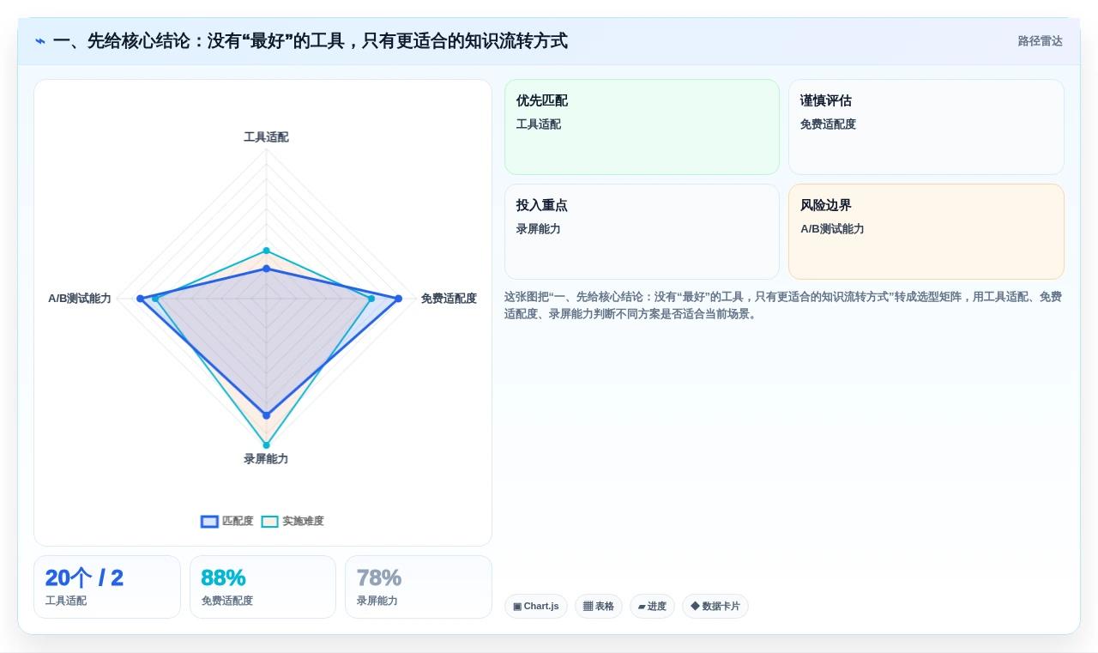This screenshot has height=653, width=1098.
Task: Click the teal data point below 工具适配 label
Action: pos(266,251)
